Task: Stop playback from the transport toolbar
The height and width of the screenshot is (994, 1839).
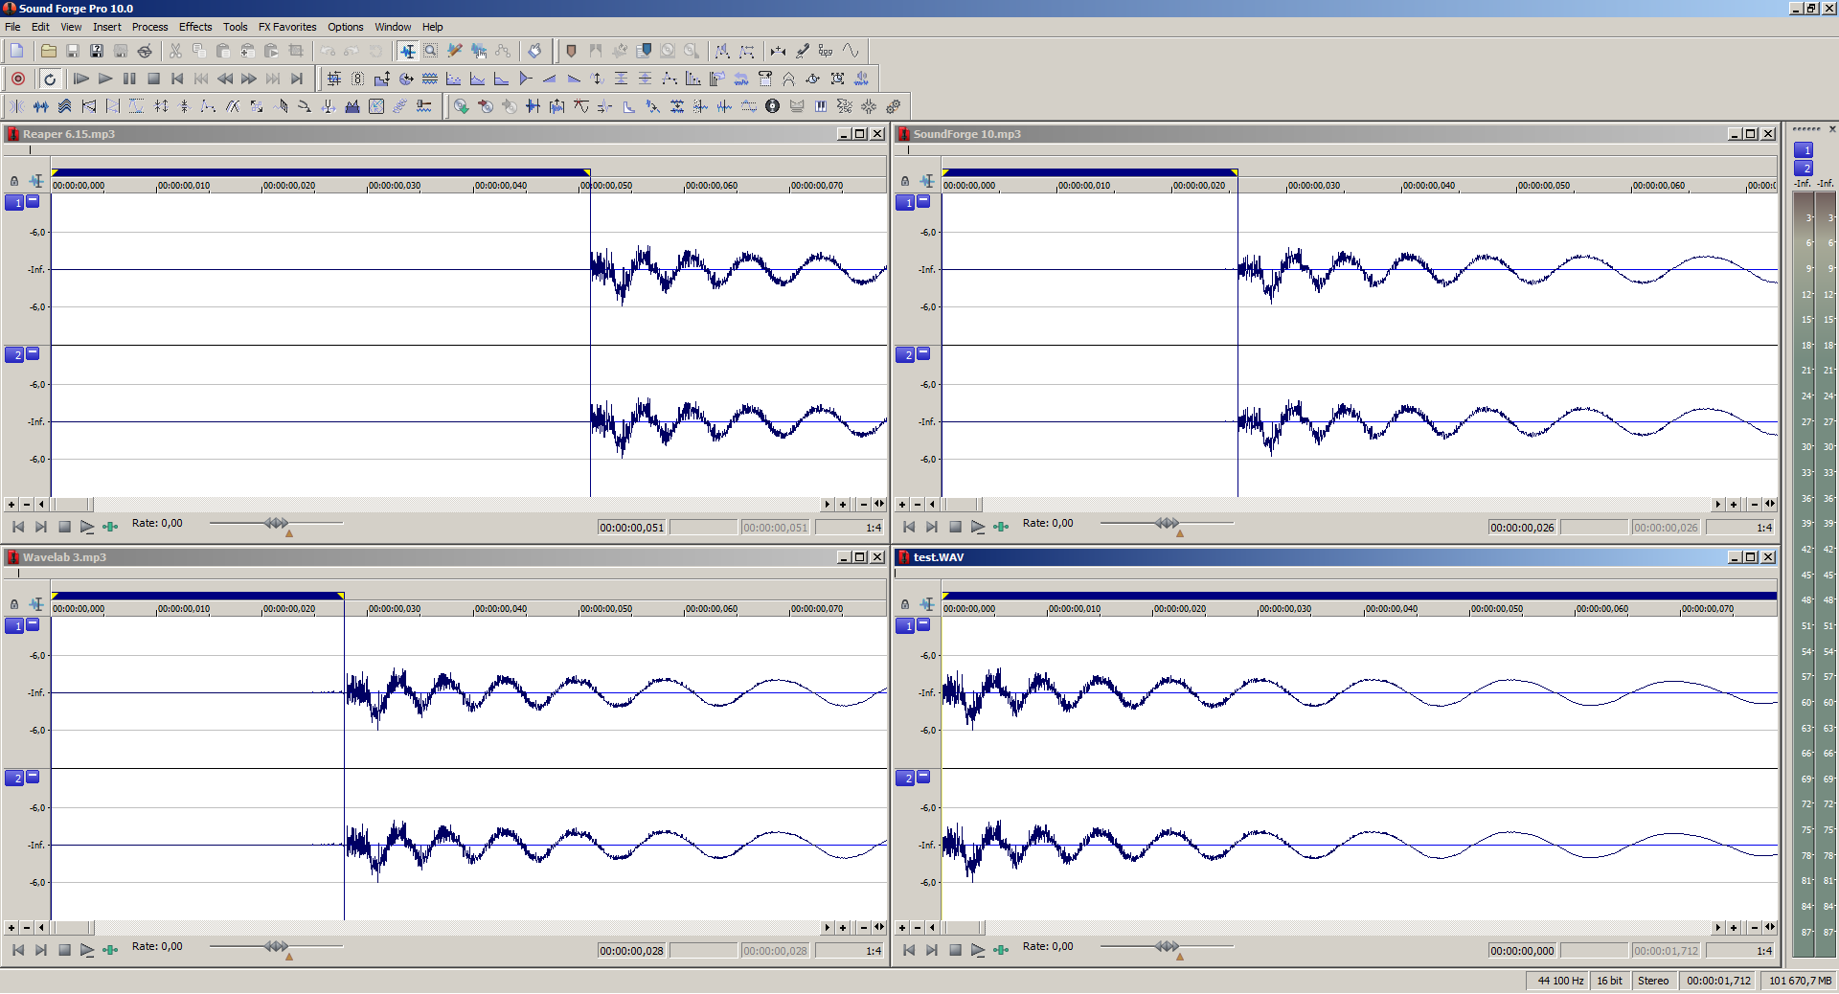Action: point(153,79)
